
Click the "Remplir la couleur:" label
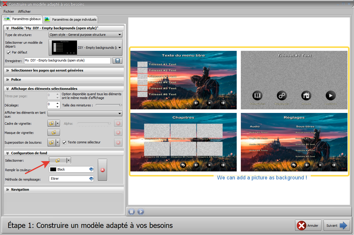(x=18, y=170)
